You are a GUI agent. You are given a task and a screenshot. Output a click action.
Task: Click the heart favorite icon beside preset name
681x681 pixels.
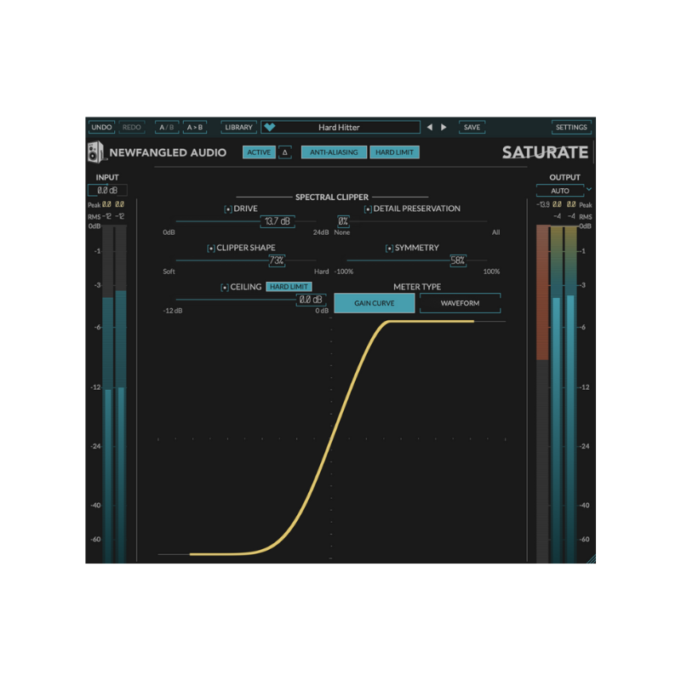tap(271, 127)
